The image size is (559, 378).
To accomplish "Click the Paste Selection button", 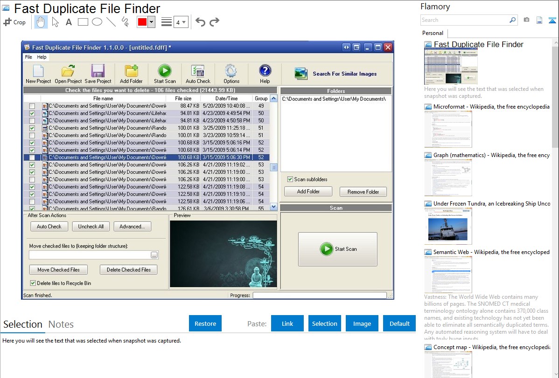I will point(325,323).
